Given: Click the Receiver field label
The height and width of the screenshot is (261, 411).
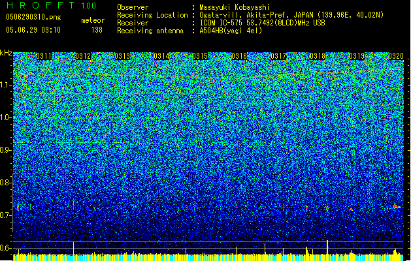Looking at the screenshot, I should [133, 23].
